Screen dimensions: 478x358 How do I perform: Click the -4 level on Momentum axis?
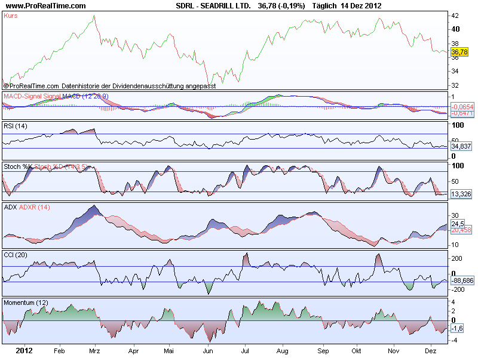pyautogui.click(x=454, y=340)
